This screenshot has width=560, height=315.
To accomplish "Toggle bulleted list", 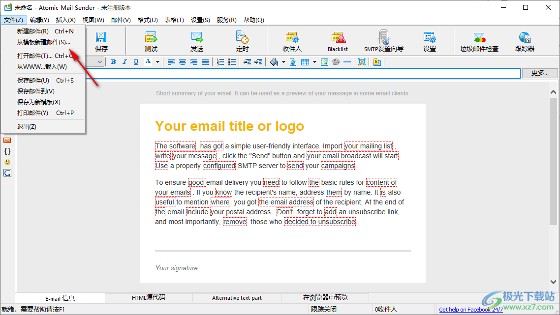I will [x=232, y=62].
